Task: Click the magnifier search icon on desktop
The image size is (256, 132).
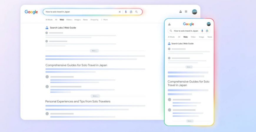Action: [137, 12]
